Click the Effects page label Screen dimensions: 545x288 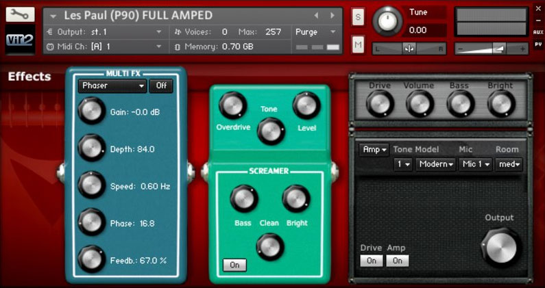[x=29, y=77]
